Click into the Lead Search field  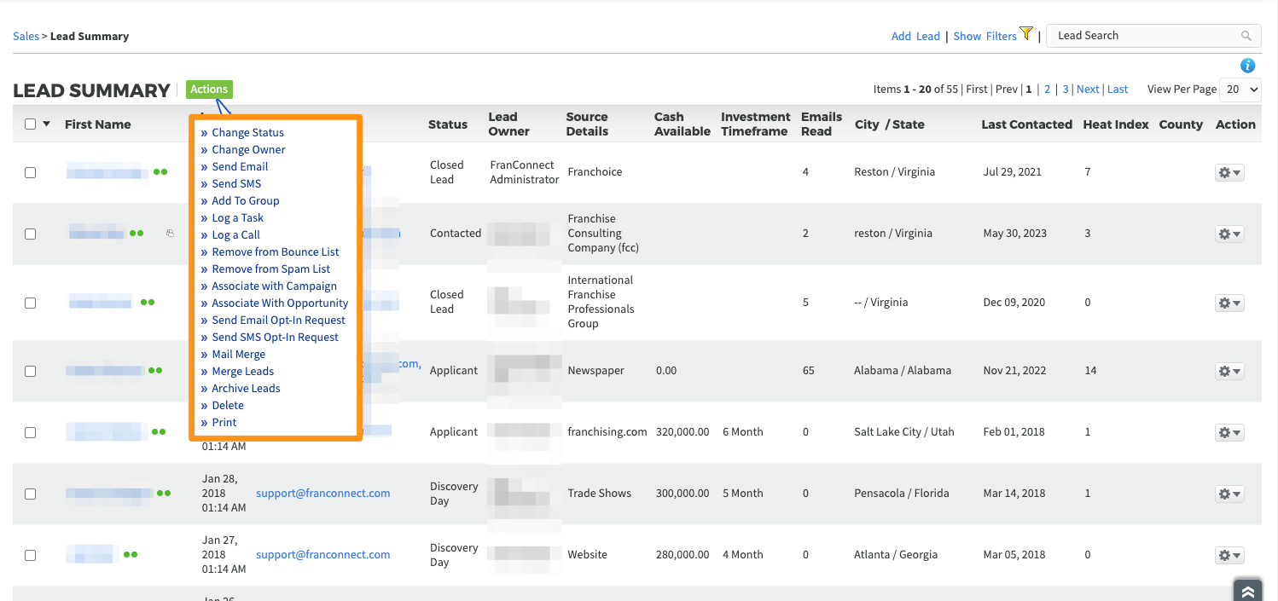1143,36
